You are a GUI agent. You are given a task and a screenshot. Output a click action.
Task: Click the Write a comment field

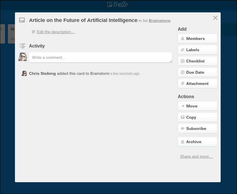point(100,57)
